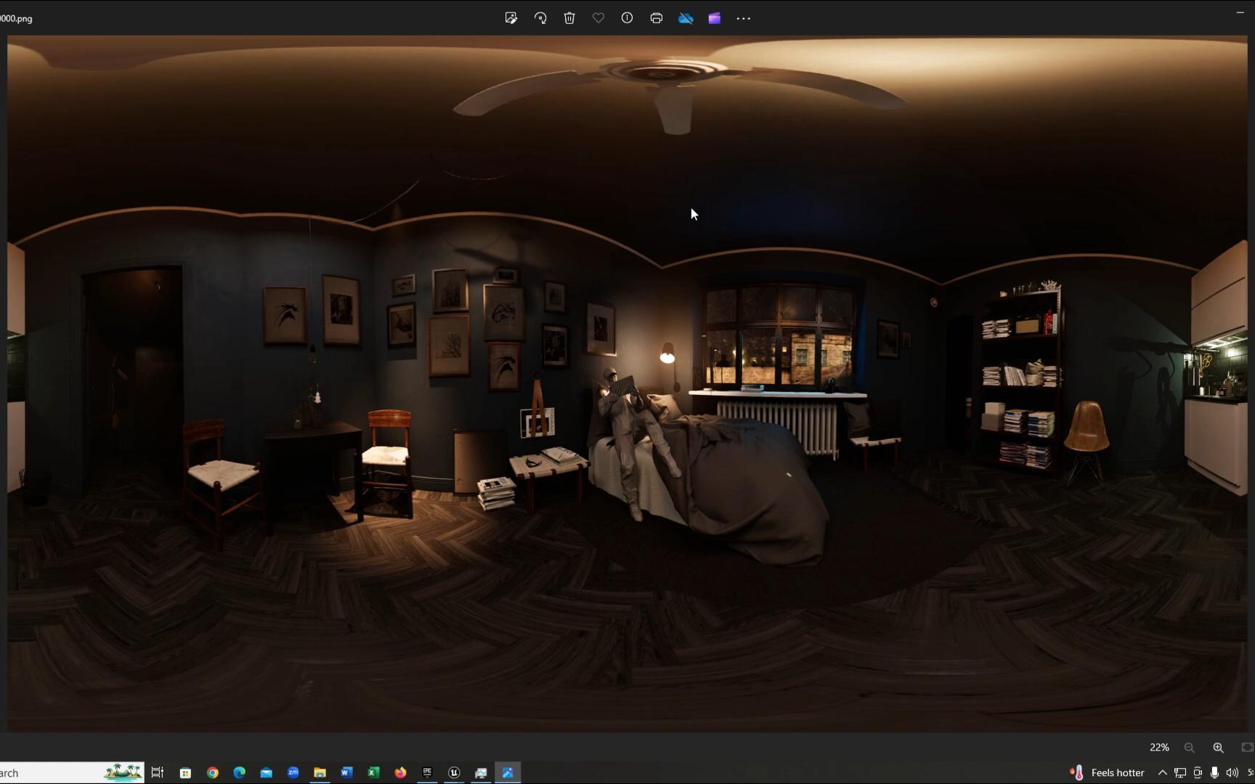Launch Google Chrome from the taskbar

click(x=213, y=772)
